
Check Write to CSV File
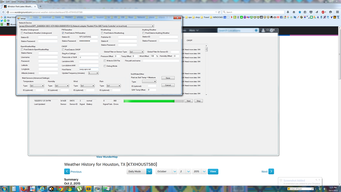click(105, 61)
